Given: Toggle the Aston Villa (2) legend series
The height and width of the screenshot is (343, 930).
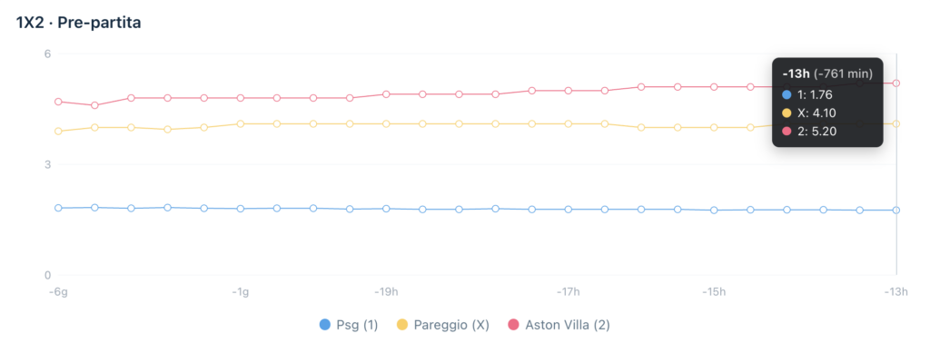Looking at the screenshot, I should [x=559, y=325].
